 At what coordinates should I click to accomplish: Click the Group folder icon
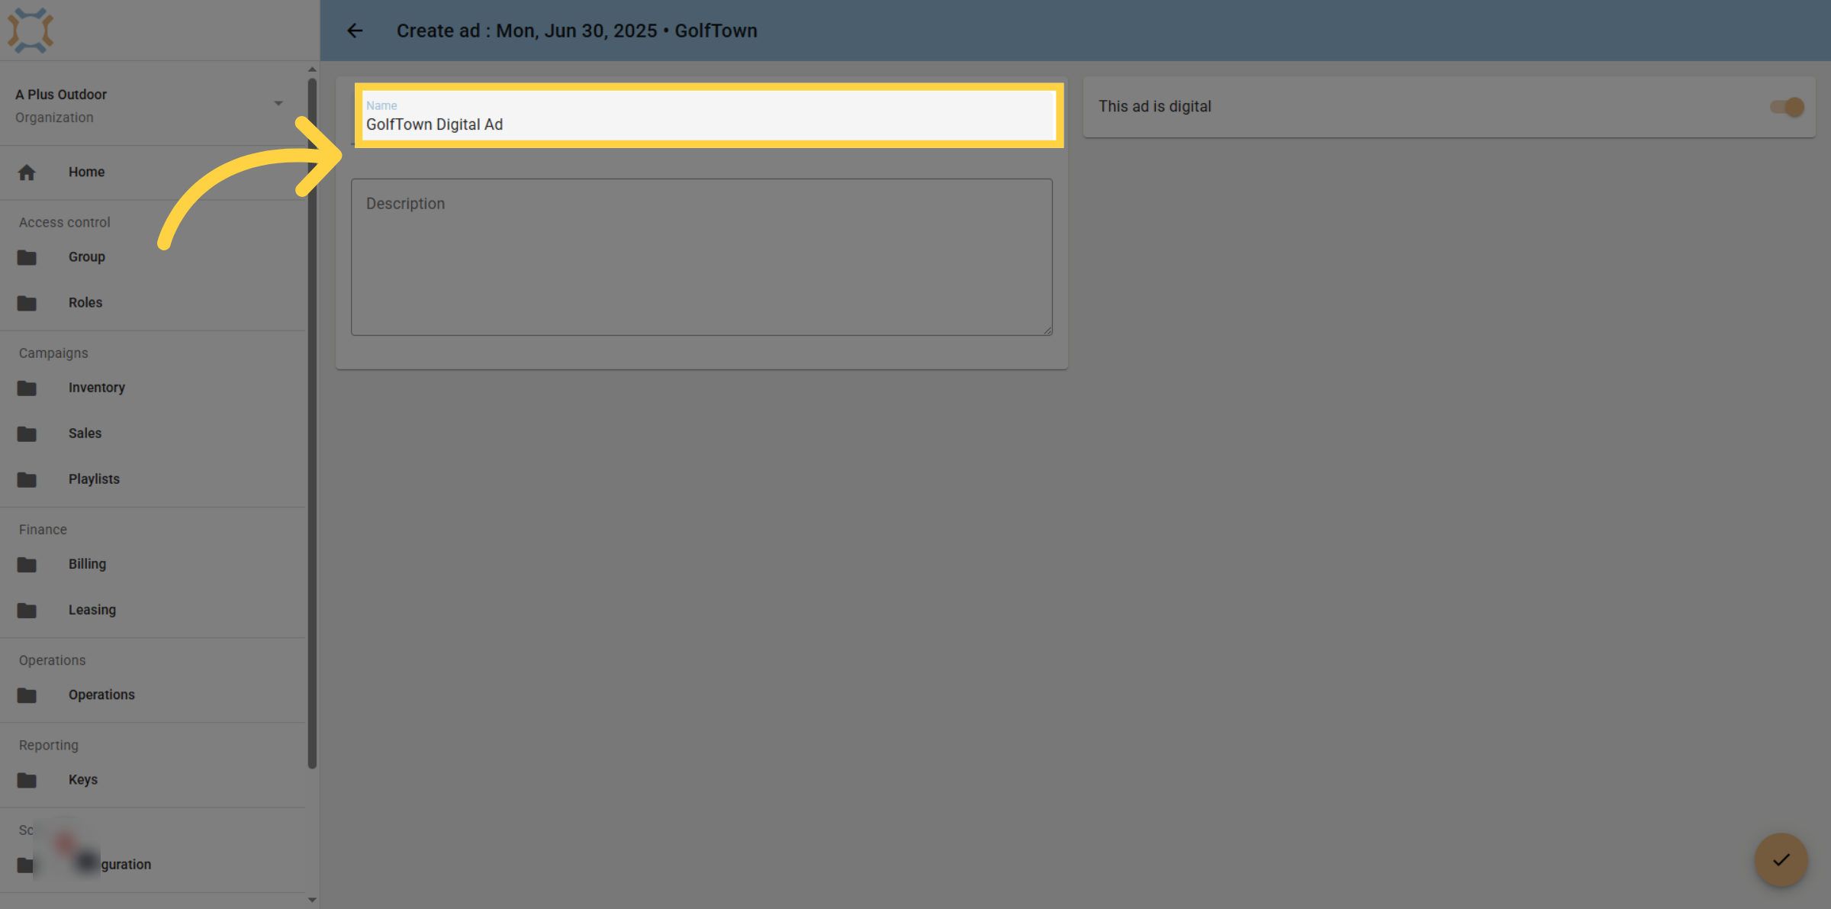click(27, 257)
